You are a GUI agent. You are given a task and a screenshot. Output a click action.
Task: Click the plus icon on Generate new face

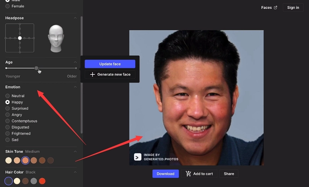pos(92,74)
